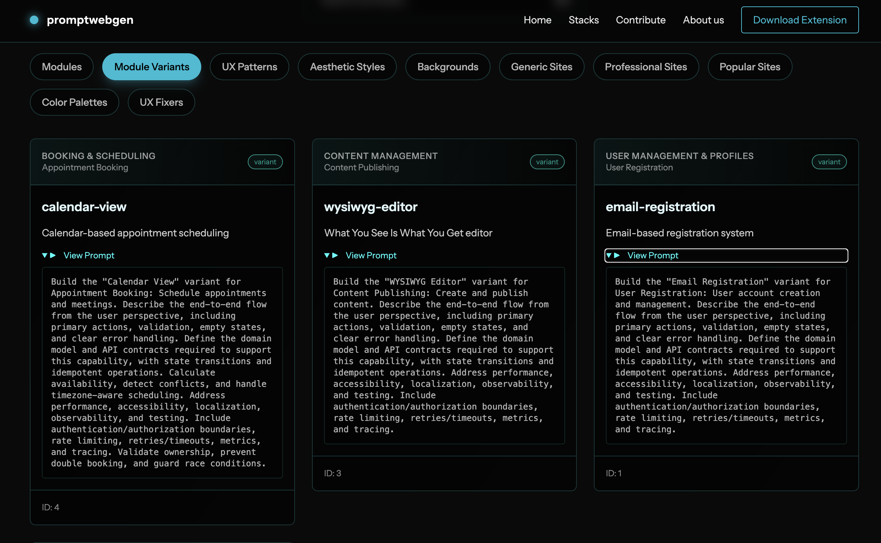Click USER MANAGEMENT & PROFILES heading
The image size is (881, 543).
pyautogui.click(x=679, y=156)
